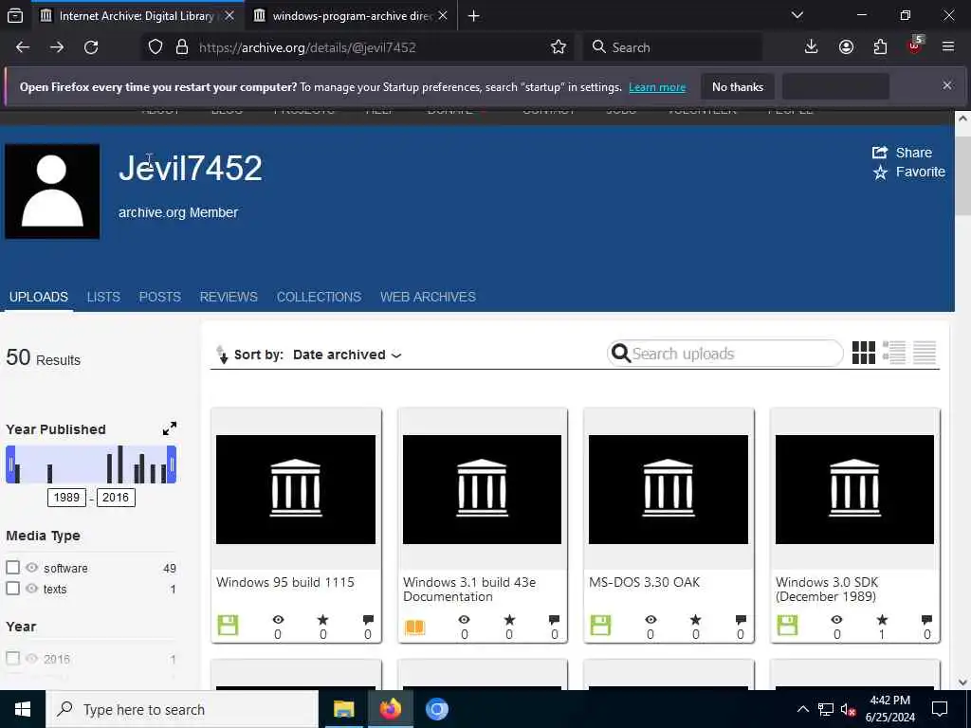The image size is (971, 728).
Task: Switch to compact list view
Action: 924,353
